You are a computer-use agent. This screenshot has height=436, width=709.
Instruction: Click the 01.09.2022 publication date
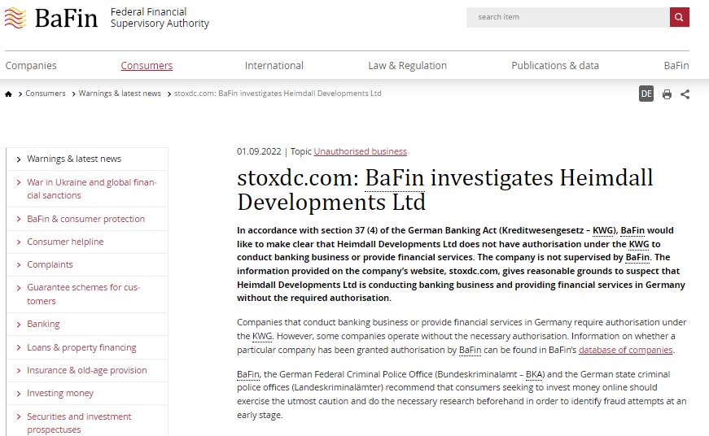click(259, 151)
